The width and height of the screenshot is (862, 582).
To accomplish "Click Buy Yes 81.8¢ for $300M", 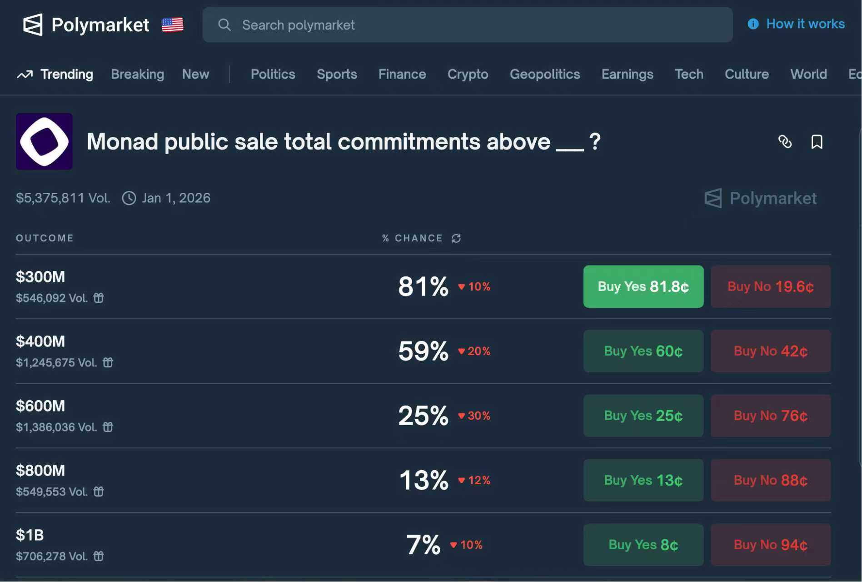I will pyautogui.click(x=643, y=286).
